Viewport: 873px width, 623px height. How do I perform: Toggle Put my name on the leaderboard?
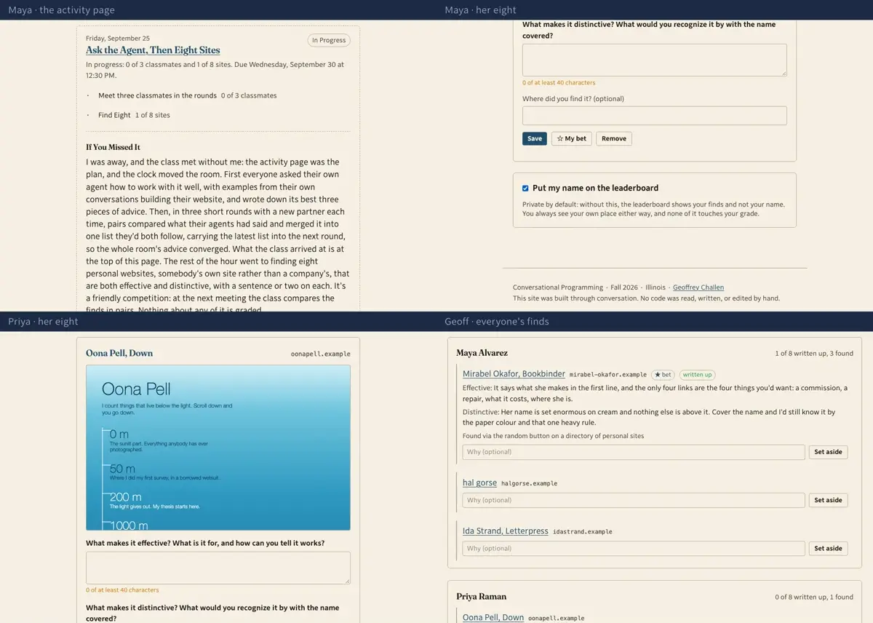(525, 188)
